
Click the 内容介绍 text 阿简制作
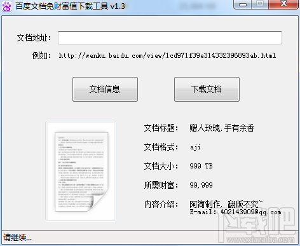pos(205,204)
